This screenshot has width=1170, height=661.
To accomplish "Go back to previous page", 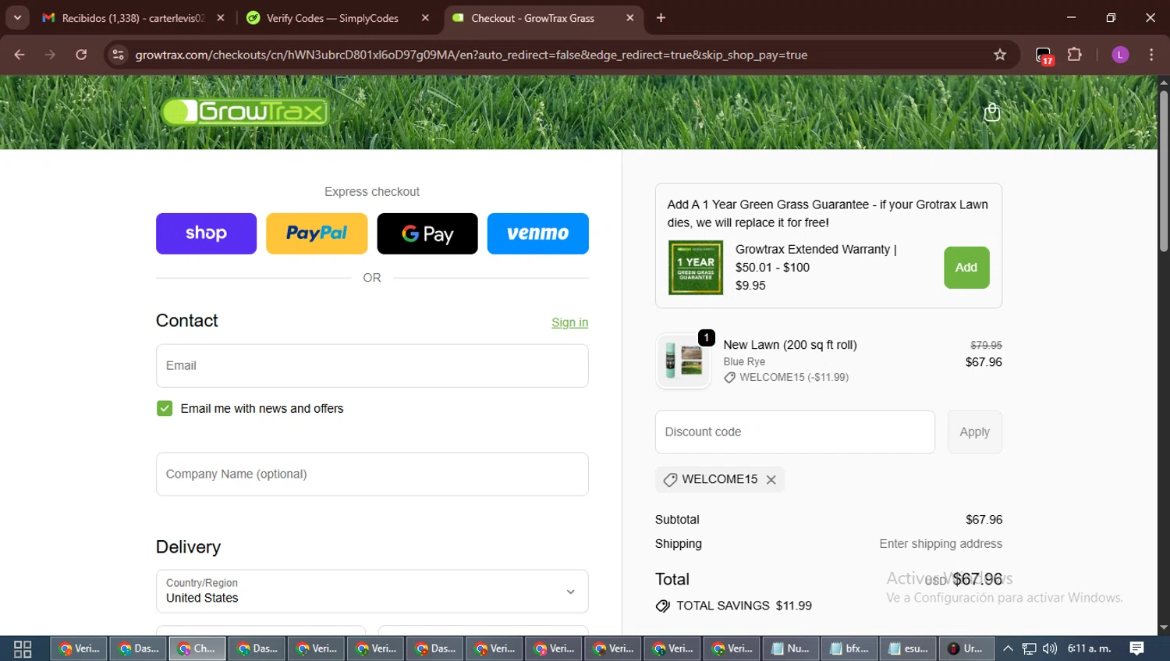I will pos(19,55).
